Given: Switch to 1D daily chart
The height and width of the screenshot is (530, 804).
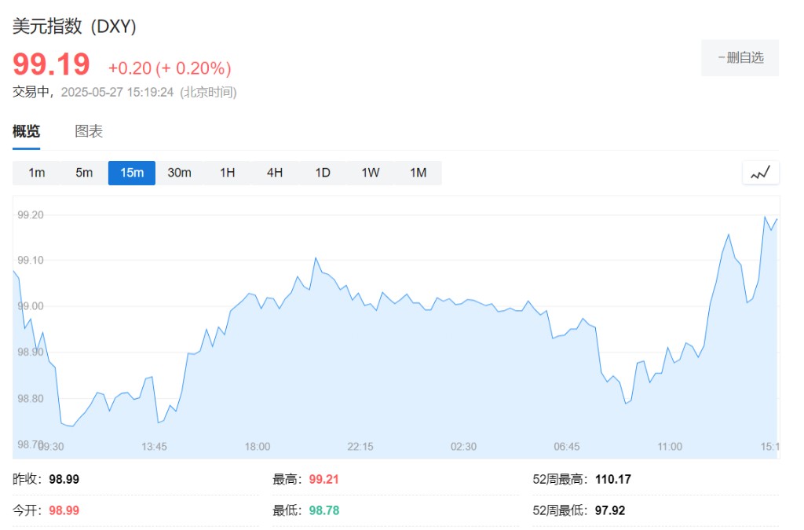Looking at the screenshot, I should pos(323,173).
